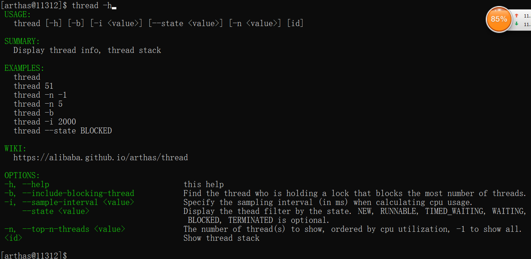Image resolution: width=531 pixels, height=259 pixels.
Task: Open the arthas thread wiki URL
Action: [100, 158]
